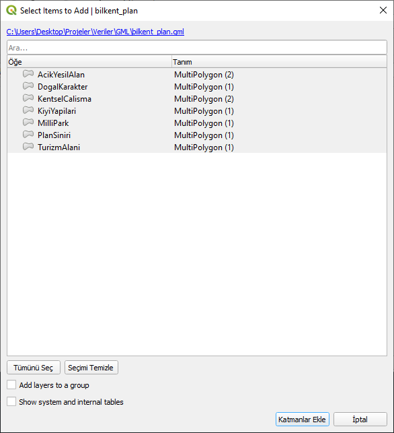This screenshot has height=433, width=394.
Task: Click MultiPolygon (1) description of MilliPark
Action: pyautogui.click(x=204, y=123)
